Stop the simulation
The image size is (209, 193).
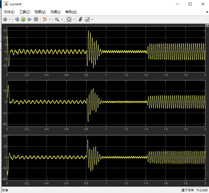36,19
